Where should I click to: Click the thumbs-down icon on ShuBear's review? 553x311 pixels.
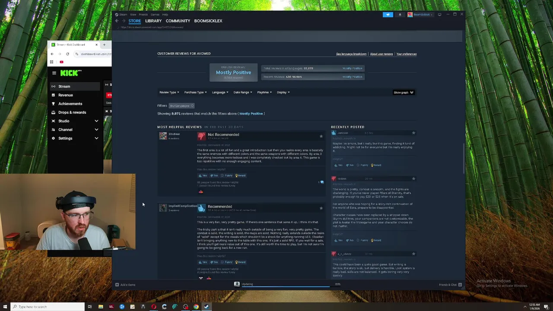tap(201, 136)
